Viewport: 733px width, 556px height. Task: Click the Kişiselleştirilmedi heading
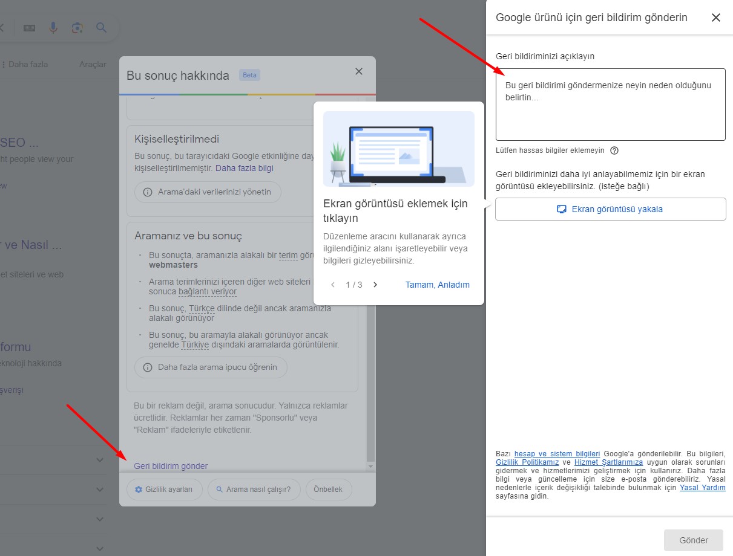point(177,139)
